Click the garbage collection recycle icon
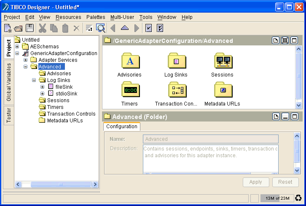306x206 pixels. [298, 198]
